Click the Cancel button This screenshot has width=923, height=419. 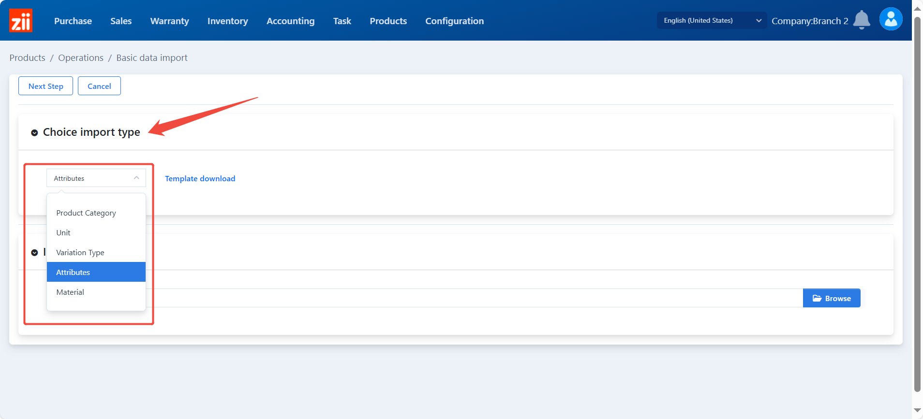click(99, 86)
